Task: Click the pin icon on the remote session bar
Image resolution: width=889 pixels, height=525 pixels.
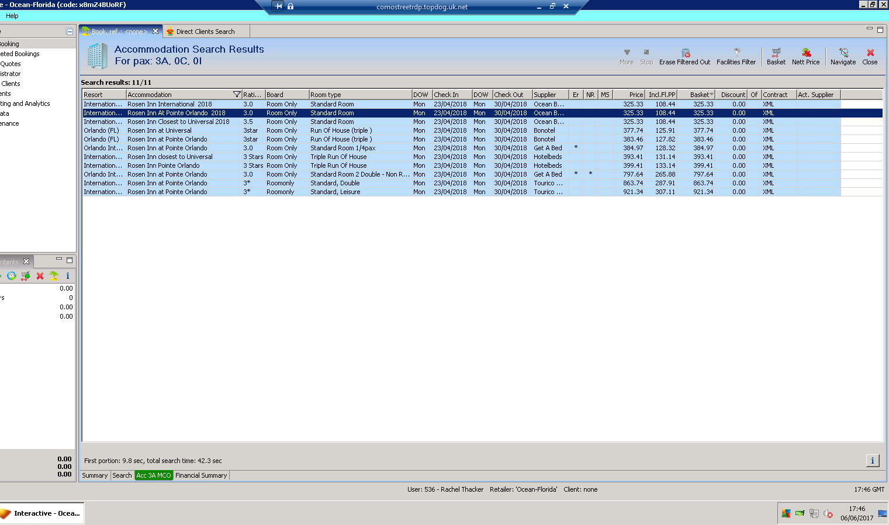Action: point(278,6)
